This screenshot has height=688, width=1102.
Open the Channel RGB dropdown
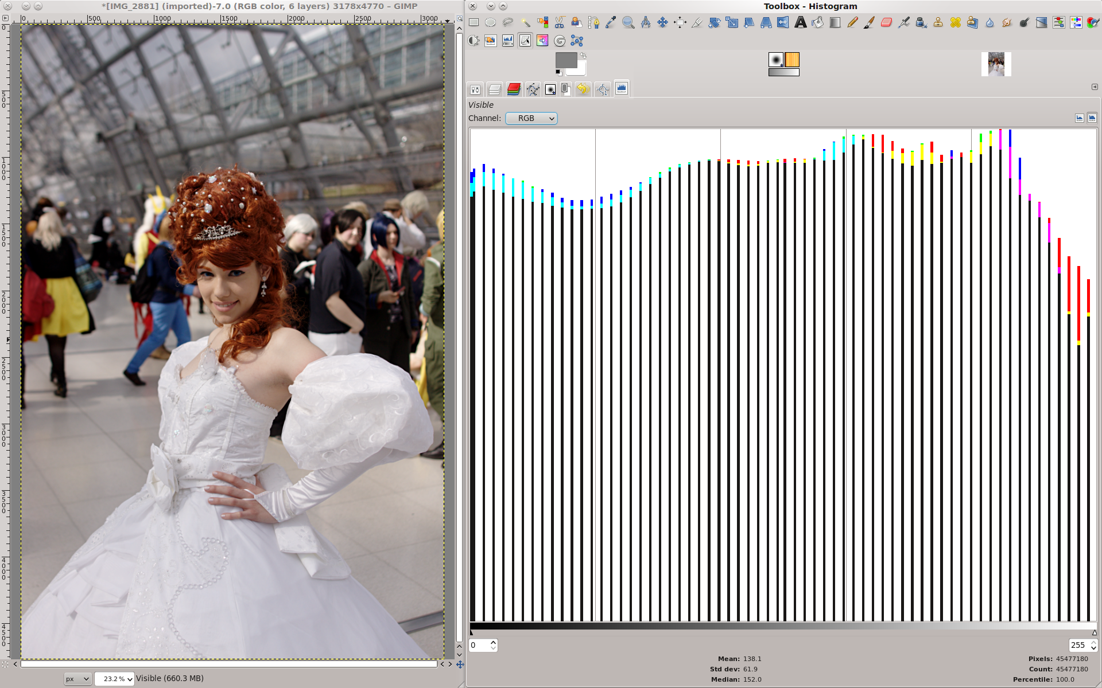pyautogui.click(x=531, y=118)
